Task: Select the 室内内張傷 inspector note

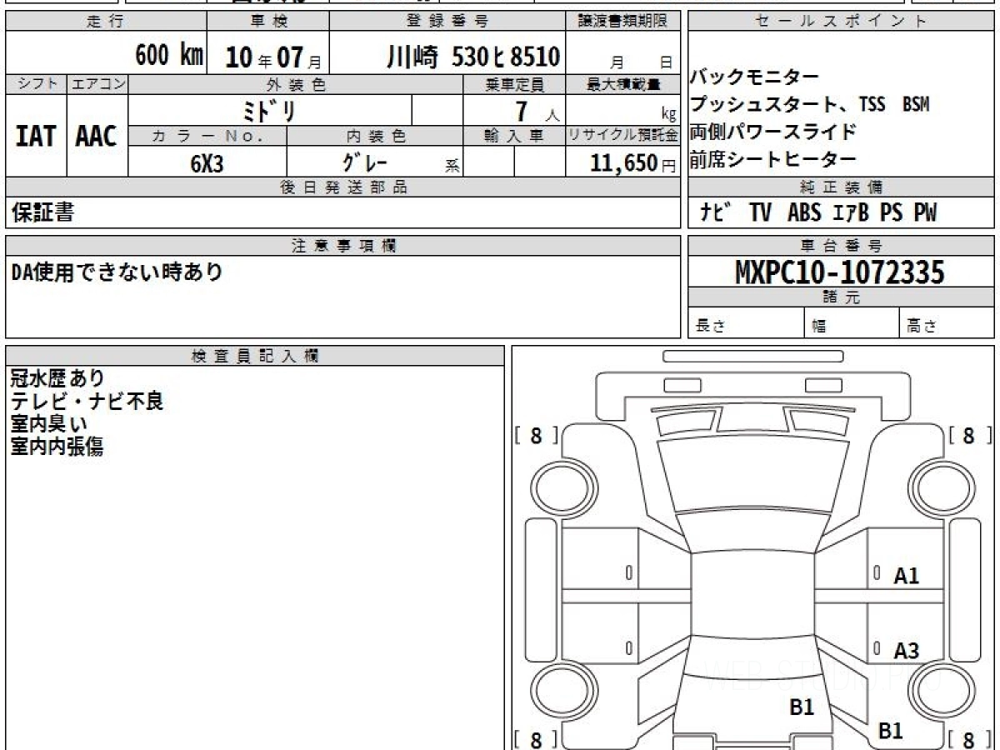Action: [x=57, y=447]
